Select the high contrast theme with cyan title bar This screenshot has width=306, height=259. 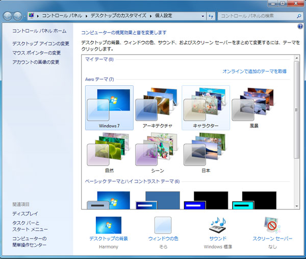(254, 200)
